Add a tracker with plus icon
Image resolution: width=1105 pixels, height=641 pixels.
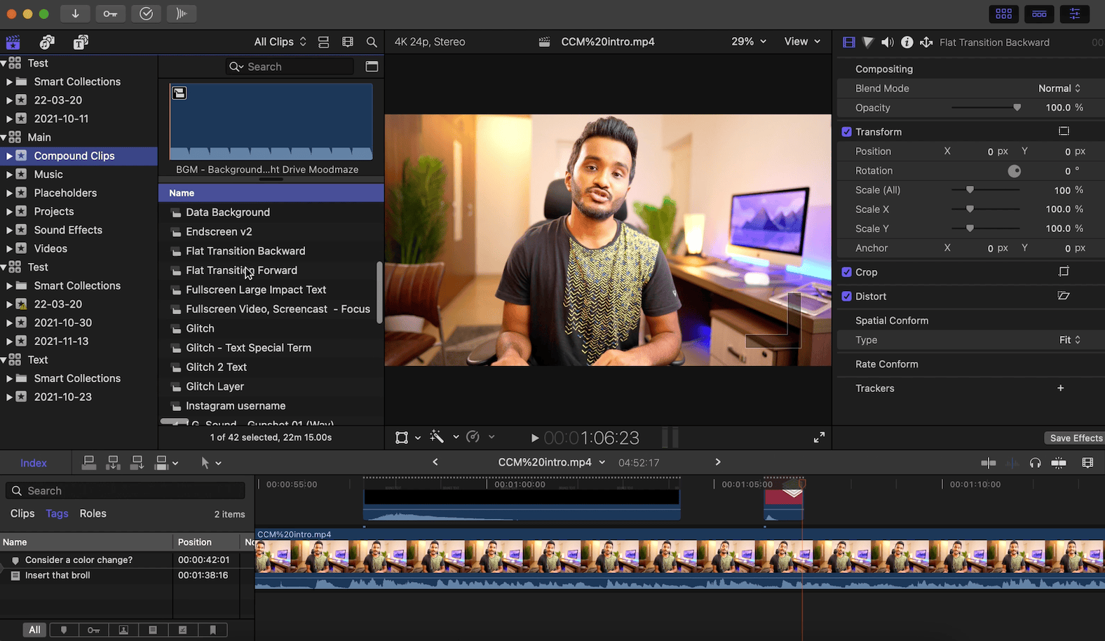click(1061, 388)
